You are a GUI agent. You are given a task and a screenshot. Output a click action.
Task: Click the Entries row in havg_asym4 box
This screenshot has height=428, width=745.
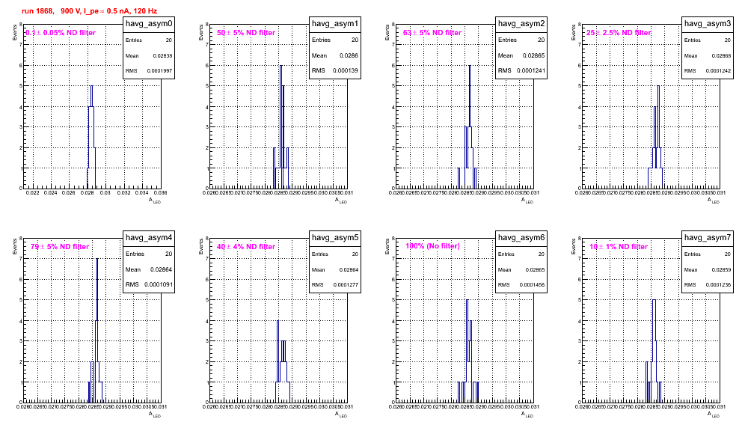point(149,254)
